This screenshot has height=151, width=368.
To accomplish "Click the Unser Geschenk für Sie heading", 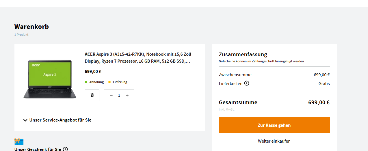I will coord(38,149).
